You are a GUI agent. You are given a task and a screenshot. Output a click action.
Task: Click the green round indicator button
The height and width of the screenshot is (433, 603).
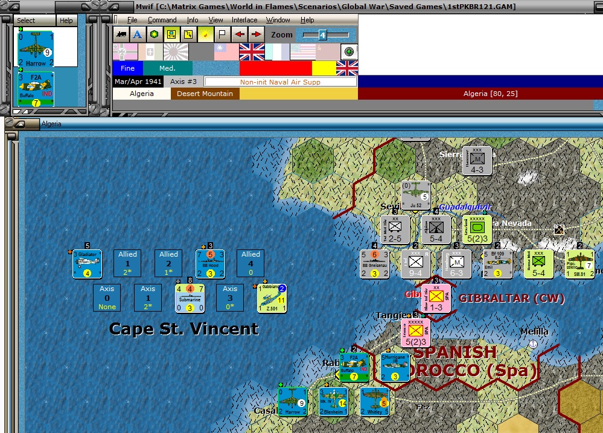(349, 51)
